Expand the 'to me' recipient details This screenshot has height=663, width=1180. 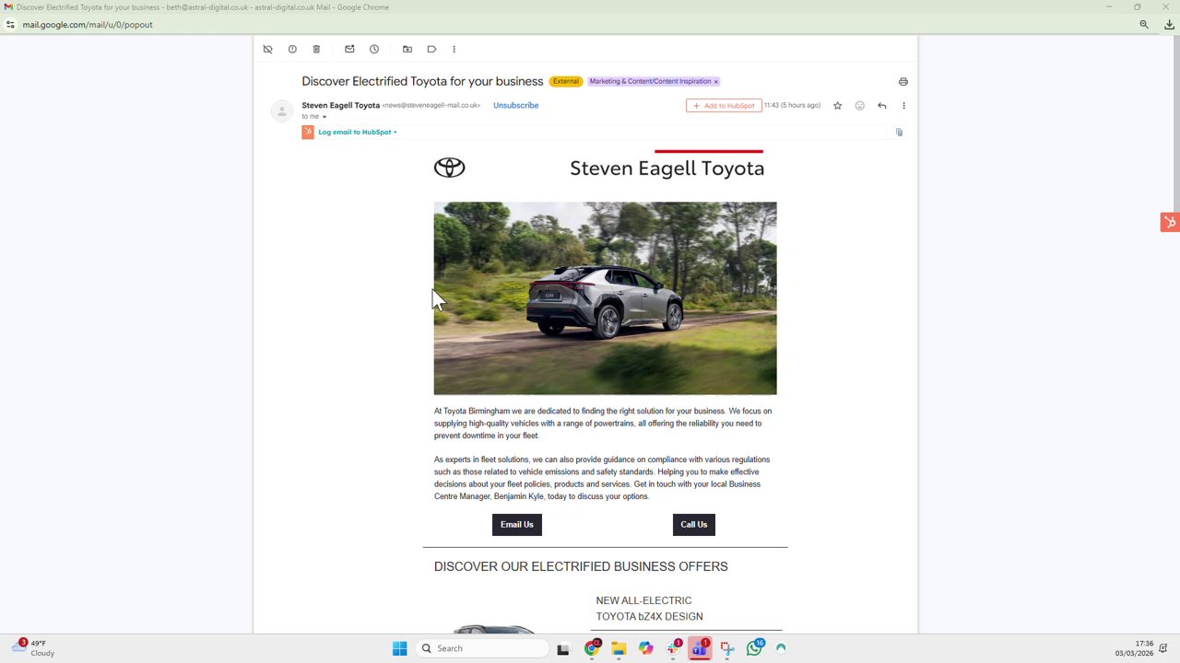(x=324, y=117)
